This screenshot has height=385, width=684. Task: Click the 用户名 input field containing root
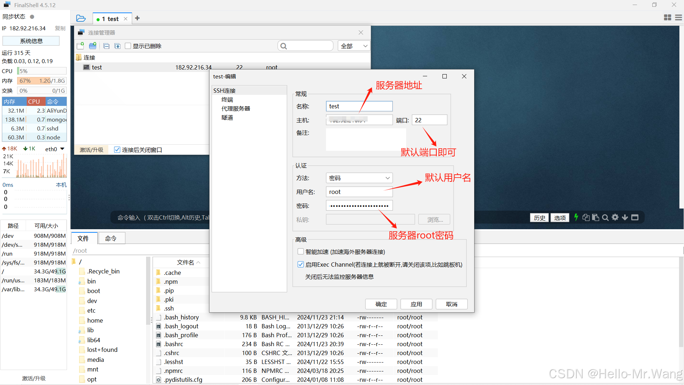coord(359,192)
